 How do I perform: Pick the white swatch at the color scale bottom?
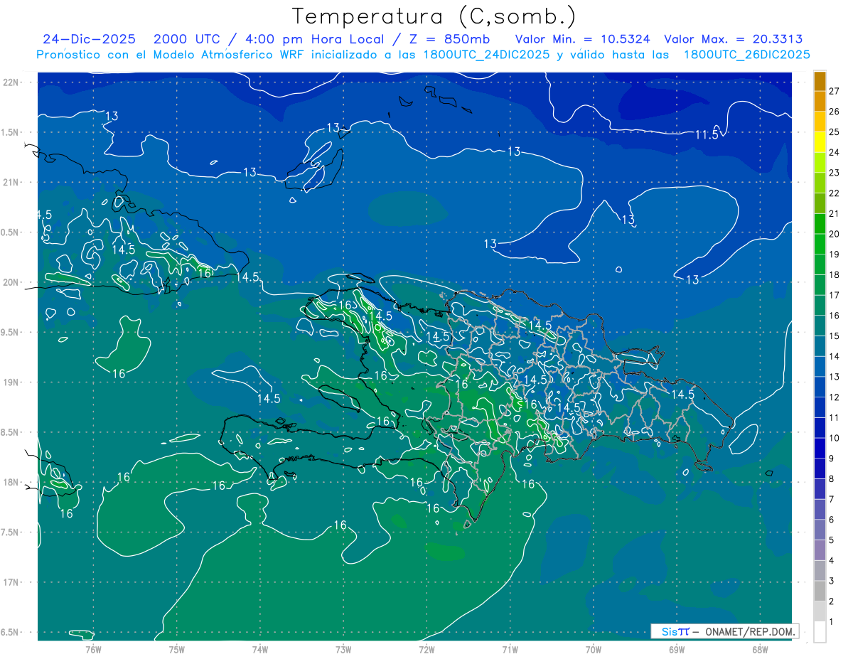[x=820, y=631]
